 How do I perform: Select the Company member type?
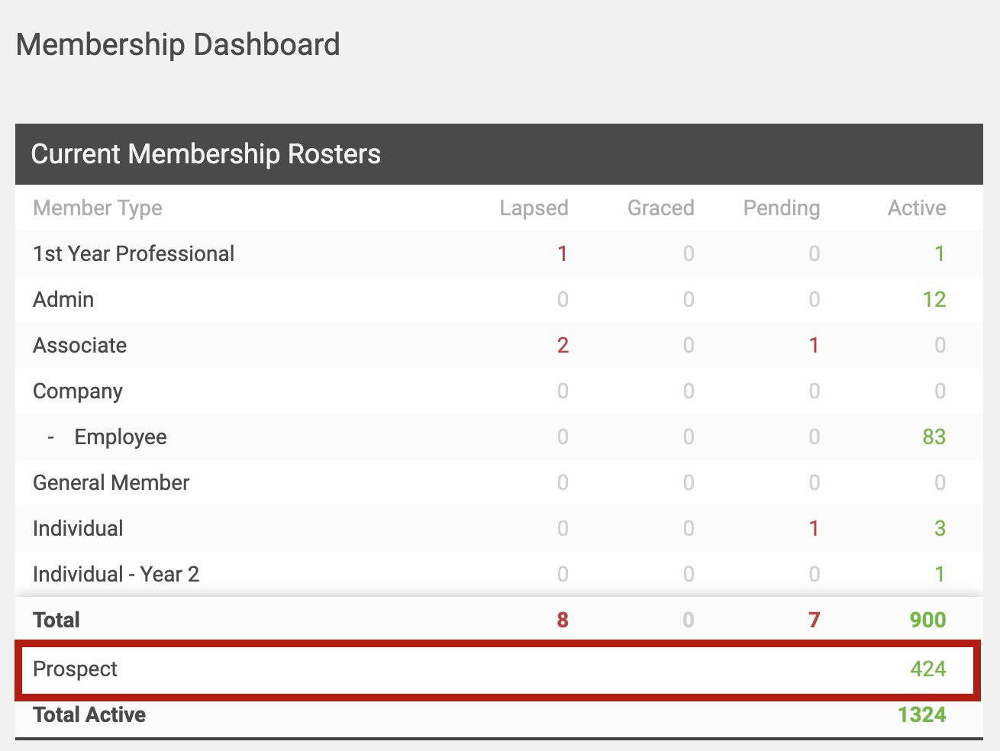[x=77, y=391]
